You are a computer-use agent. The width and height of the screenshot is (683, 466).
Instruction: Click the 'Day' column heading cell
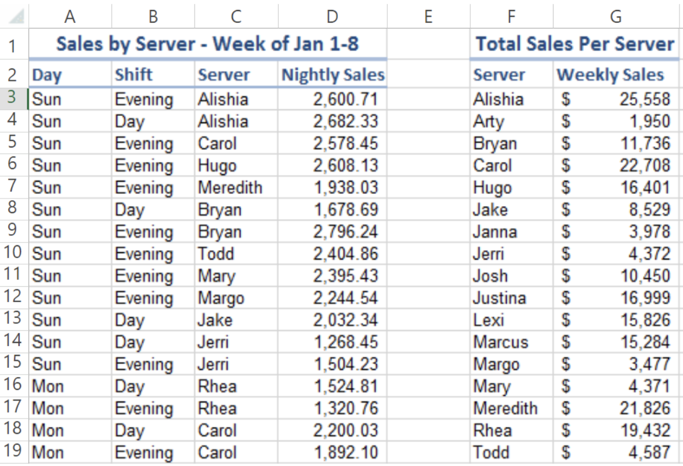(x=70, y=74)
